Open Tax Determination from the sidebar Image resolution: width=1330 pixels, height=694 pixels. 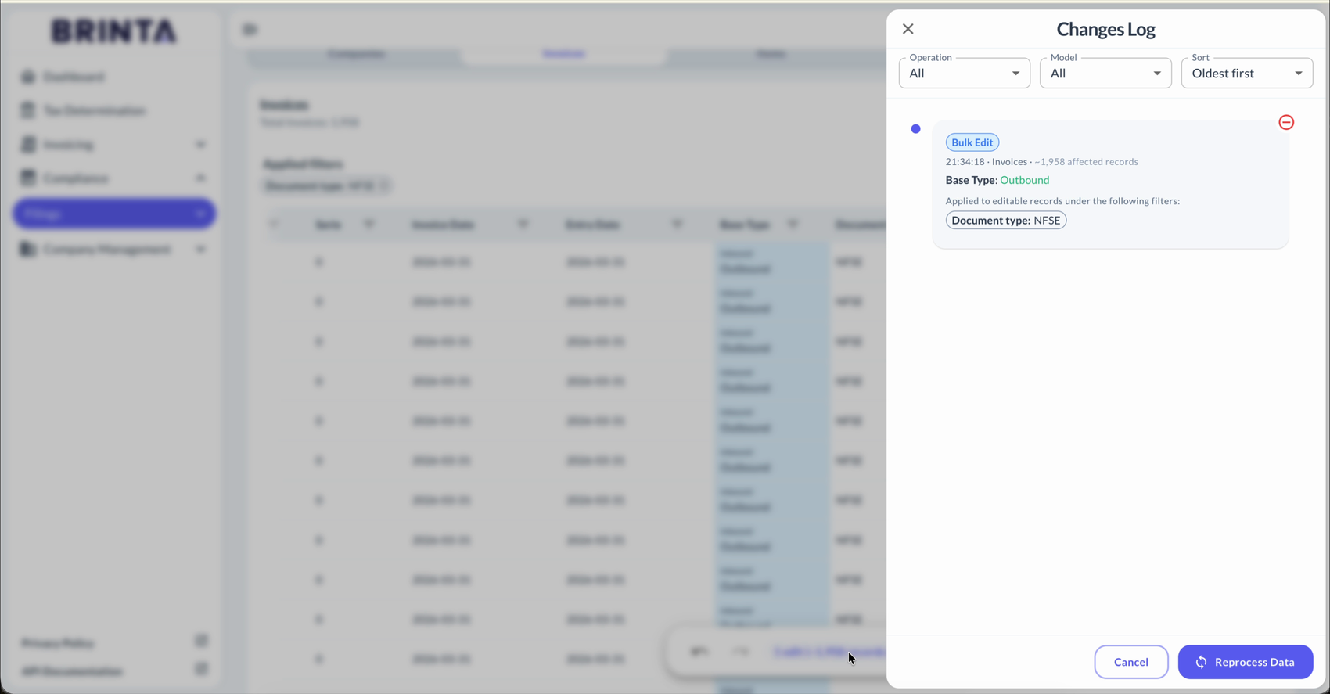(94, 110)
